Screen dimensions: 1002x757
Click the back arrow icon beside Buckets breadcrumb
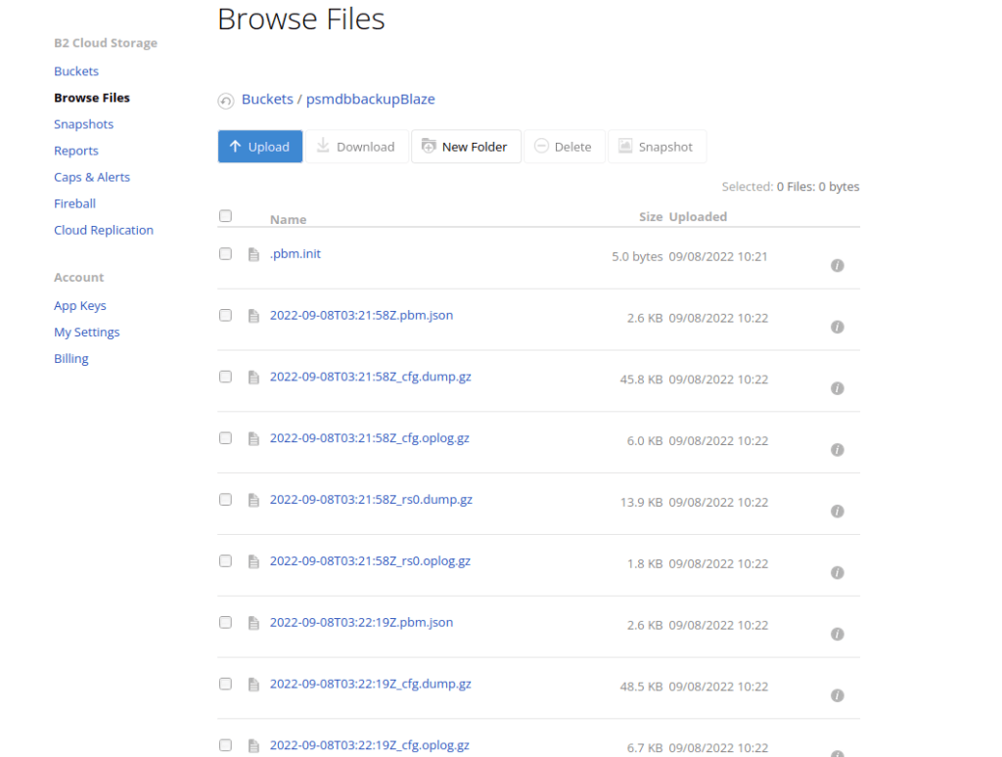tap(226, 101)
